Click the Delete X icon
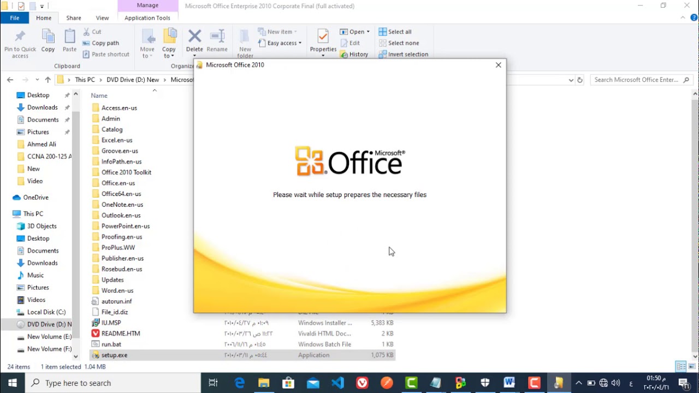 pyautogui.click(x=194, y=37)
